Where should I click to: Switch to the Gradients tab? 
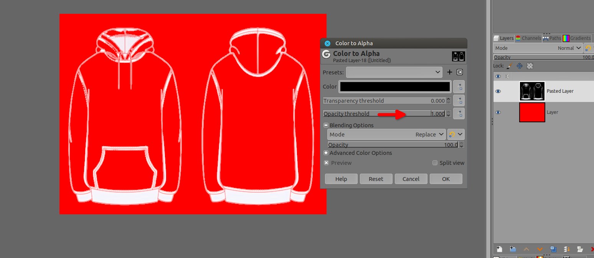[x=577, y=38]
